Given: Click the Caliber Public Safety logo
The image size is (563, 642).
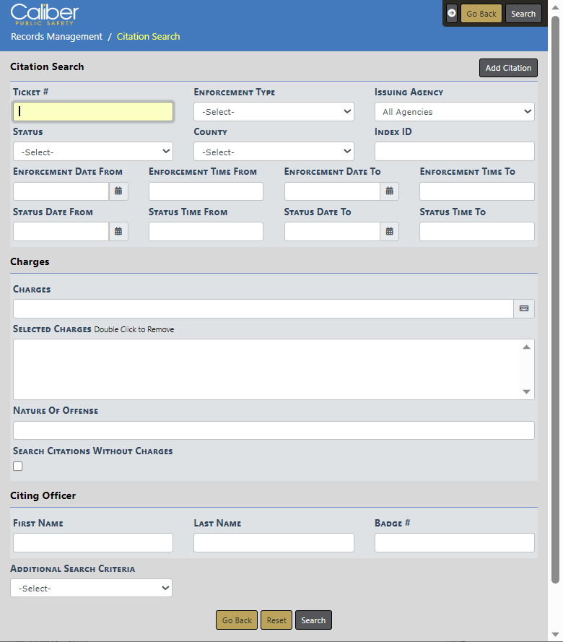Looking at the screenshot, I should pos(45,14).
